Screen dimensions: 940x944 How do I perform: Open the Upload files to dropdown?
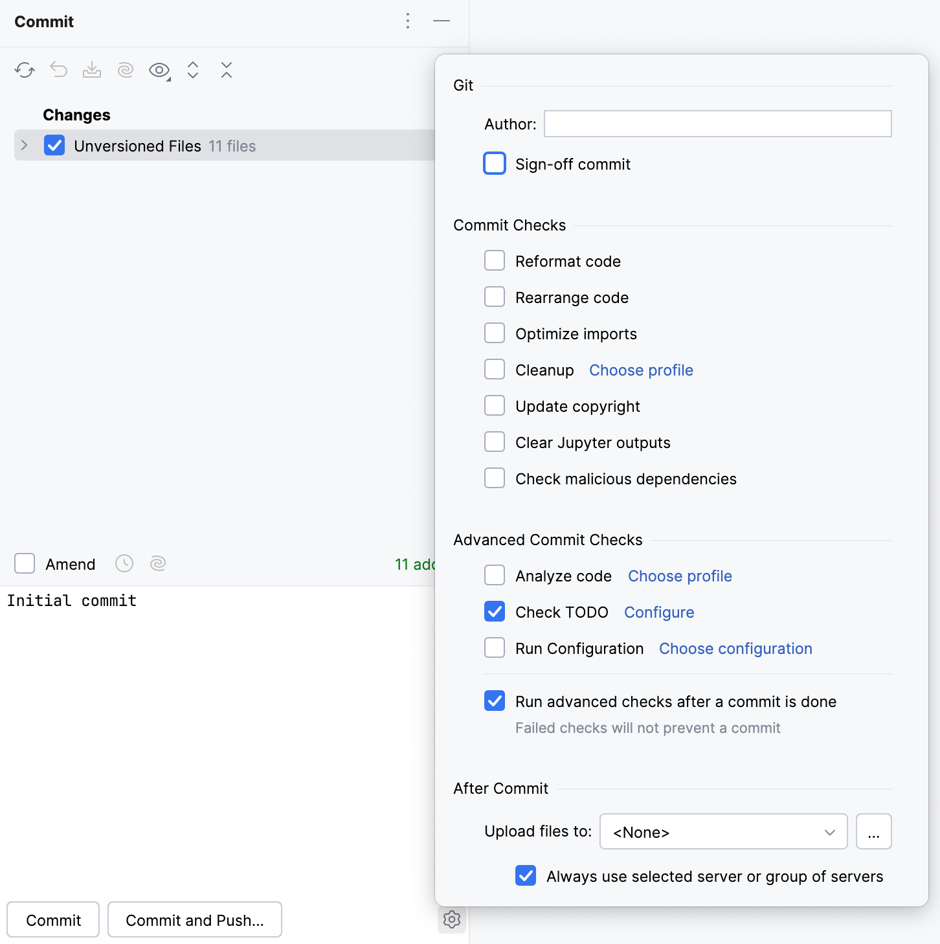[x=723, y=832]
